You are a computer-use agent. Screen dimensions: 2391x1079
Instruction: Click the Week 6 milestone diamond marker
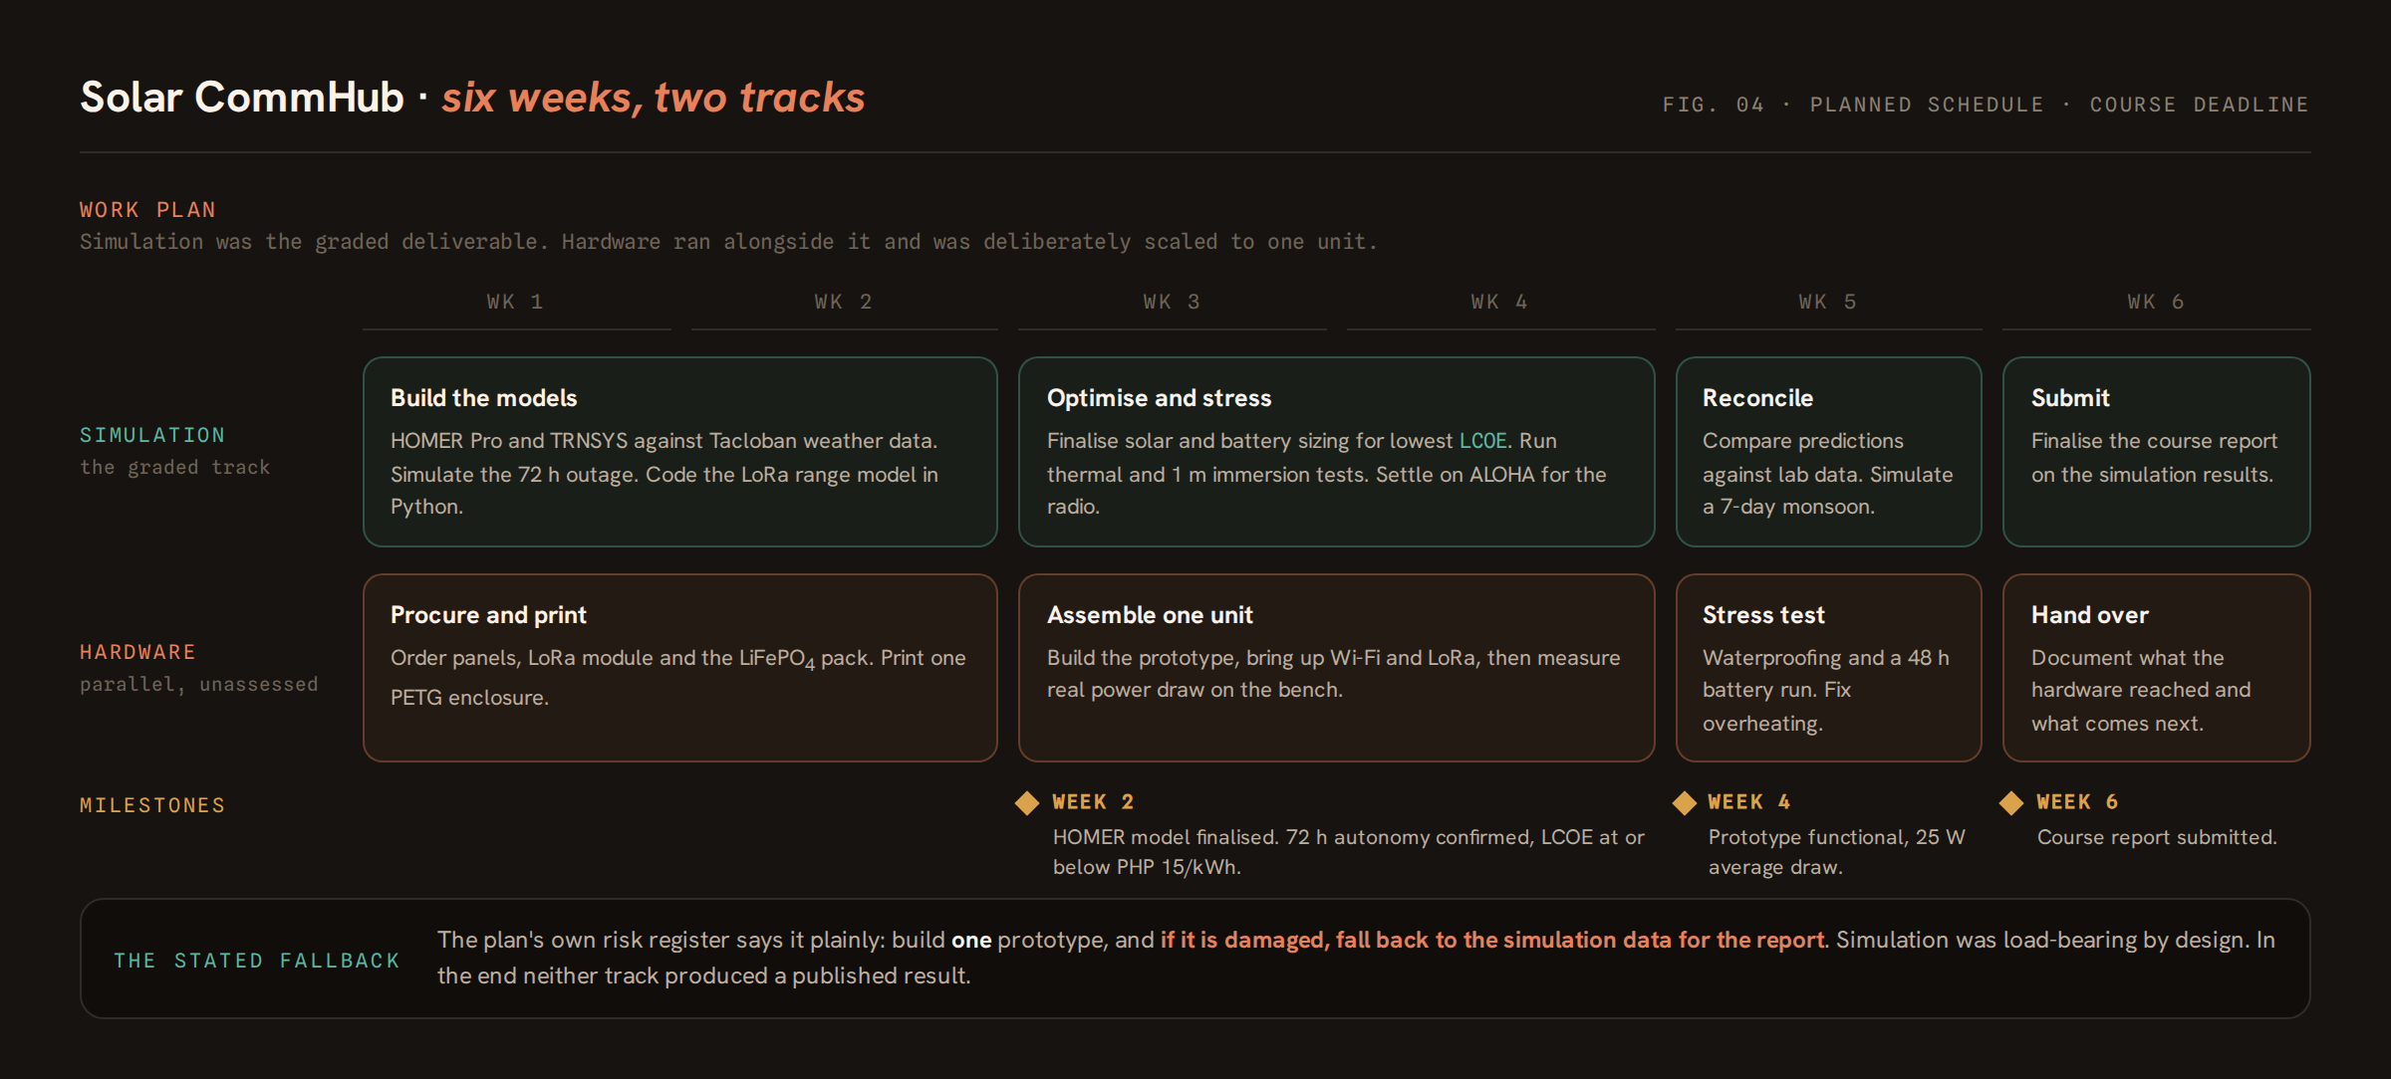pyautogui.click(x=2011, y=803)
